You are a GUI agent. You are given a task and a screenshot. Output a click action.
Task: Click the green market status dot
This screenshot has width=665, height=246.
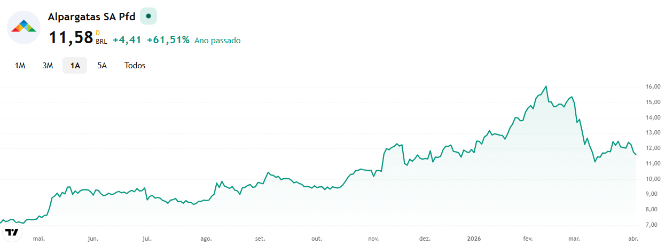coord(148,16)
